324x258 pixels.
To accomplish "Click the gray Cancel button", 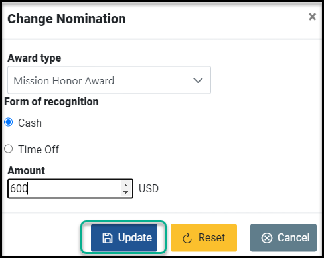I will [x=283, y=237].
